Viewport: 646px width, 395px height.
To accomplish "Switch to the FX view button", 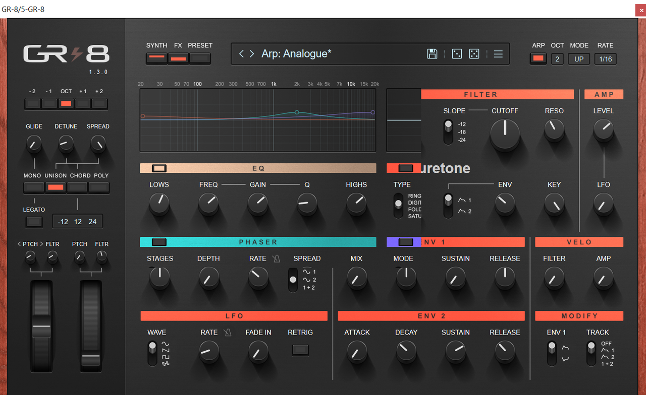I will pyautogui.click(x=178, y=58).
